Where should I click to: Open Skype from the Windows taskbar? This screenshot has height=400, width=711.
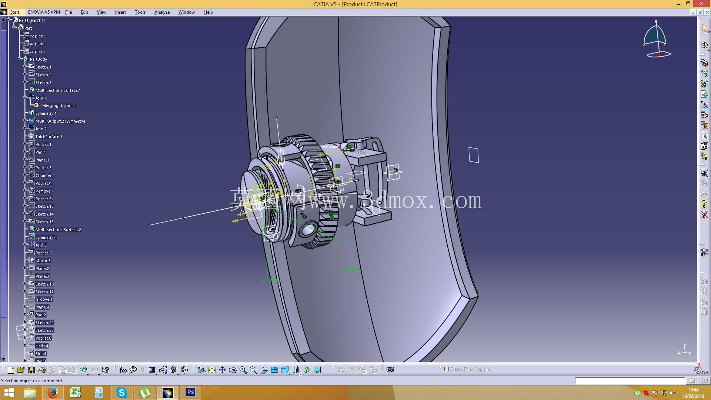pos(121,393)
